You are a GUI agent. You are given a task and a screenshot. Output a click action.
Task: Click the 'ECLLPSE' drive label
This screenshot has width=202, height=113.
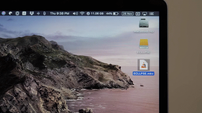pyautogui.click(x=144, y=52)
